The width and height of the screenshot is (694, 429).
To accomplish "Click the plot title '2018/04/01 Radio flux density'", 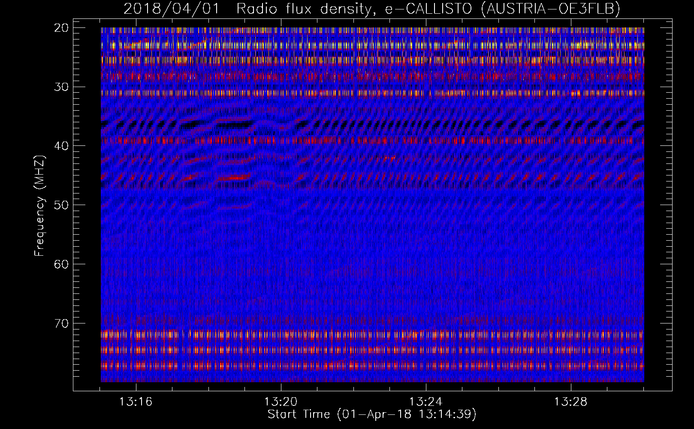I will coord(371,9).
